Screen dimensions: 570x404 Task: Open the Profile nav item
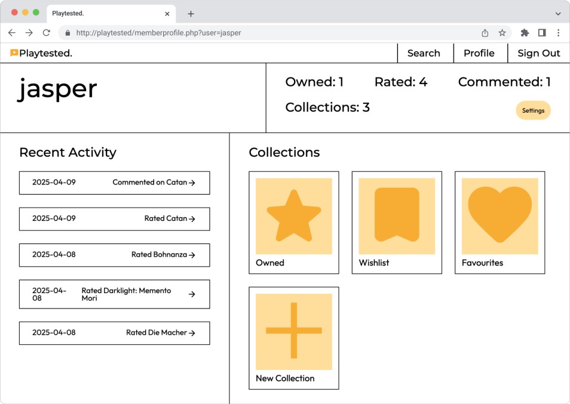click(479, 53)
